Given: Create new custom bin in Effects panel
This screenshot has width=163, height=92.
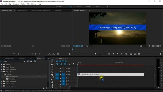Looking at the screenshot, I should 44,88.
